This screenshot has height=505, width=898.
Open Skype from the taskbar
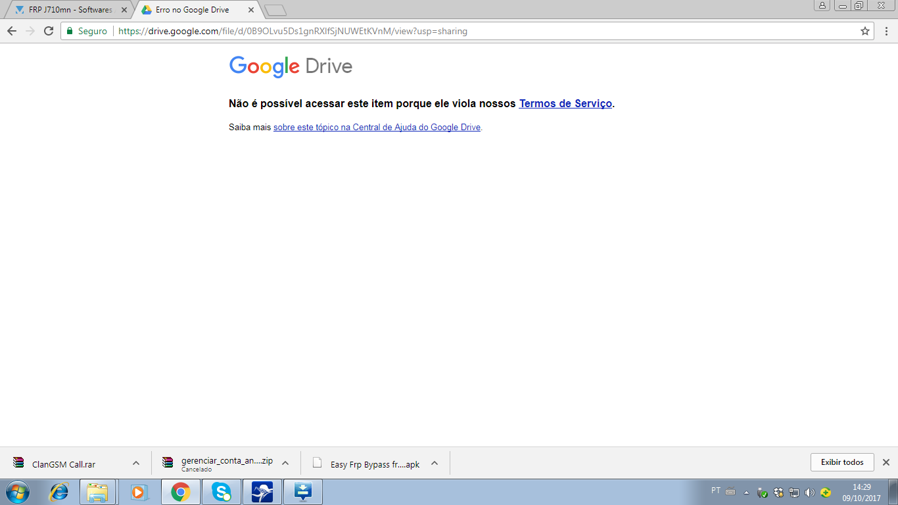(x=222, y=492)
